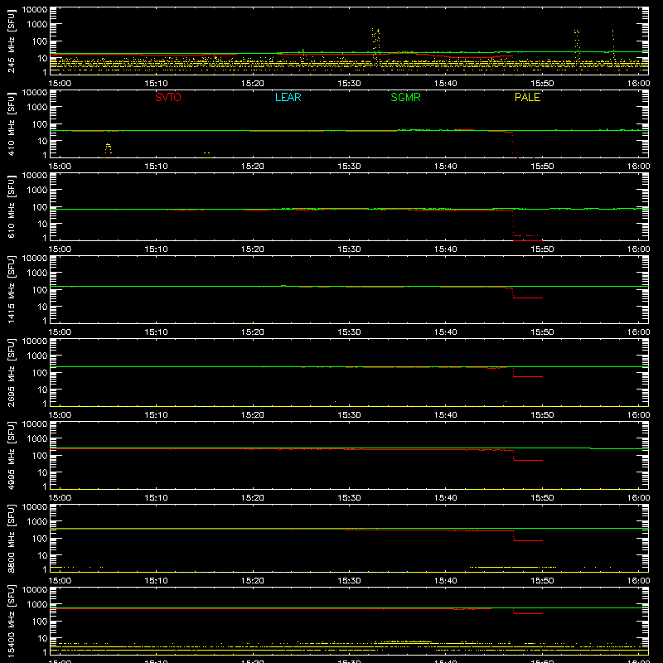Click the 10 label on the 1415 MHz axis
Viewport: 663px width, 663px height.
click(43, 307)
